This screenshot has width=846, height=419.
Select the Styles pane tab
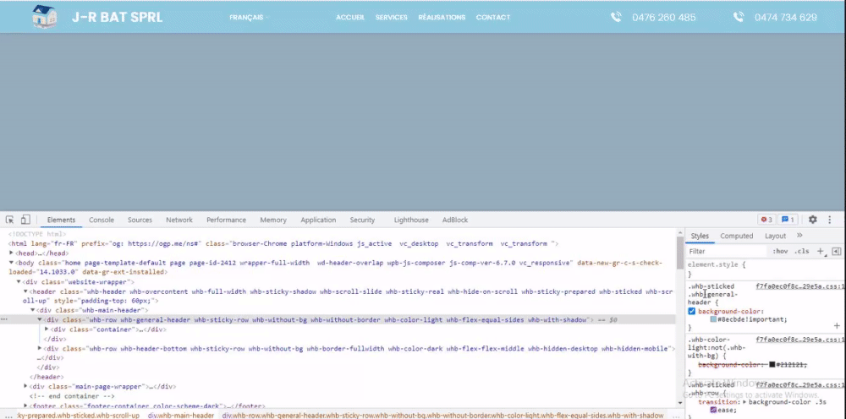700,236
